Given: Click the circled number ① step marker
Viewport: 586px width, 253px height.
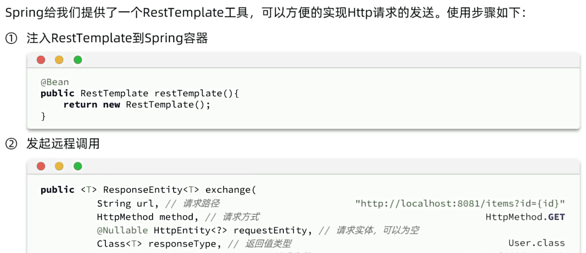Looking at the screenshot, I should tap(11, 38).
